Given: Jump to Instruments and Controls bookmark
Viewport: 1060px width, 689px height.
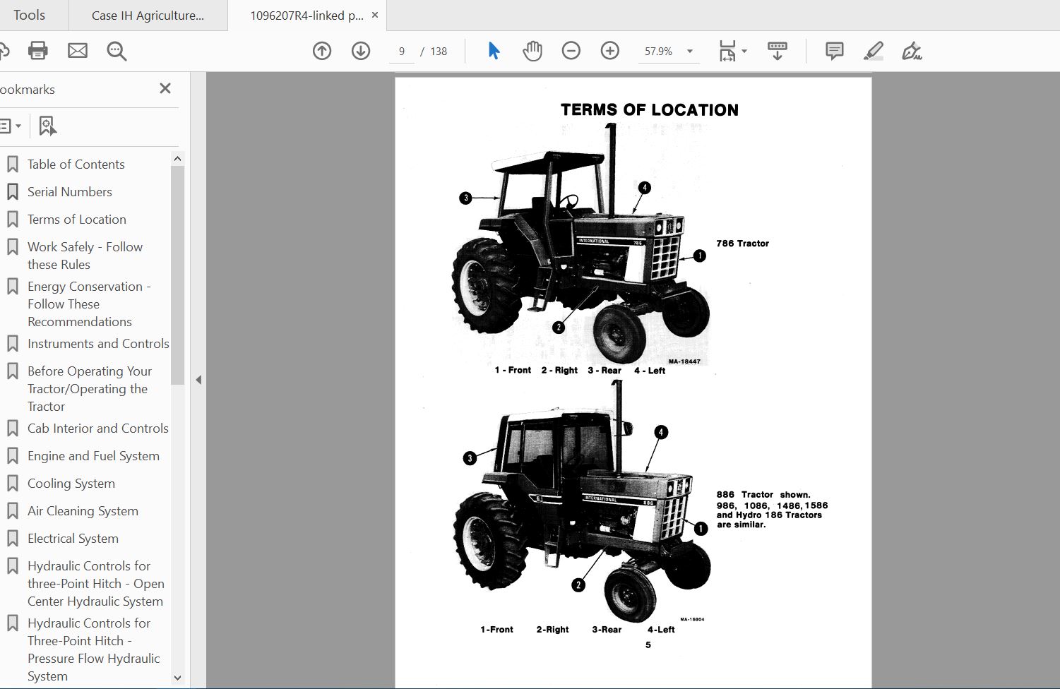Looking at the screenshot, I should (98, 343).
